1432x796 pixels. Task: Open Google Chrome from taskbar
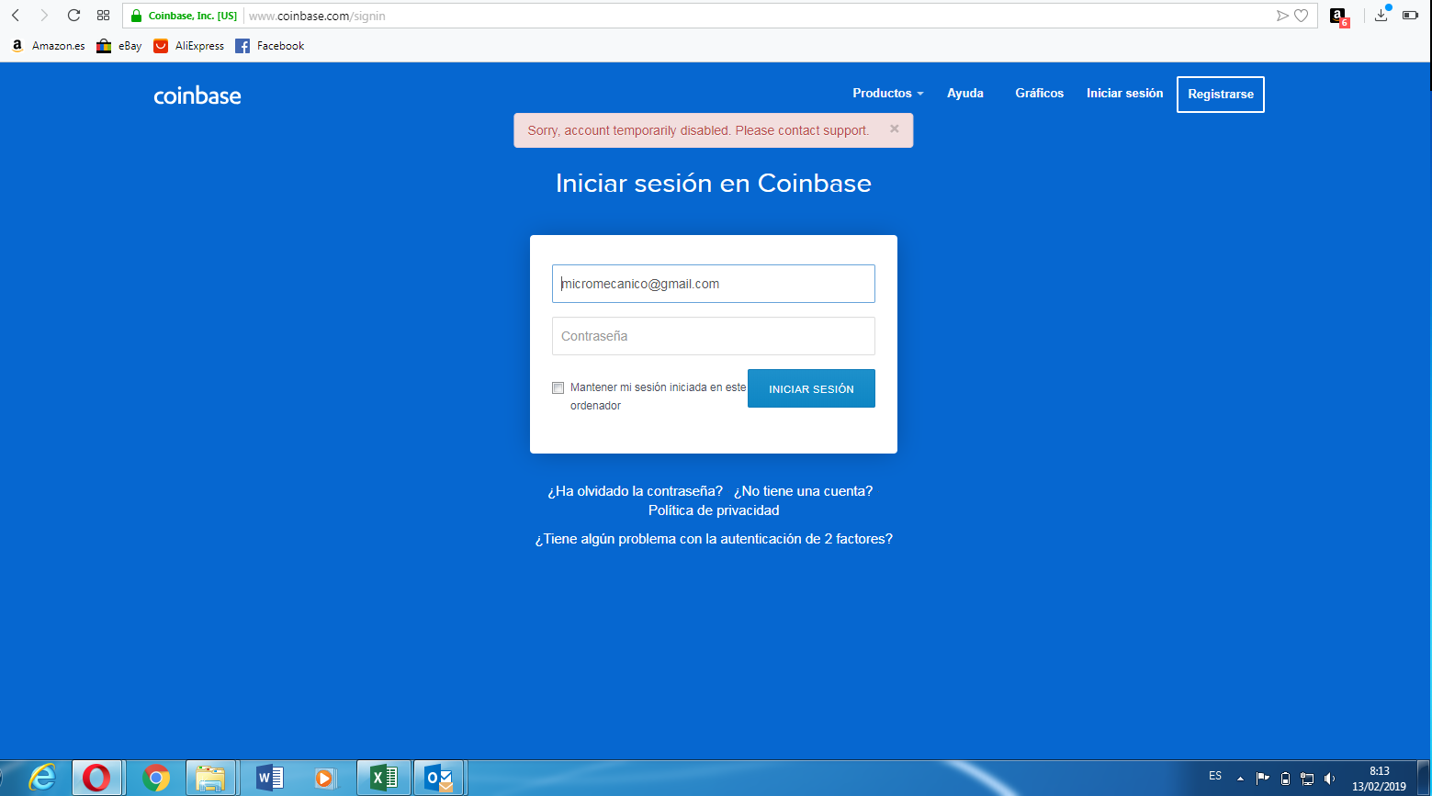(156, 778)
